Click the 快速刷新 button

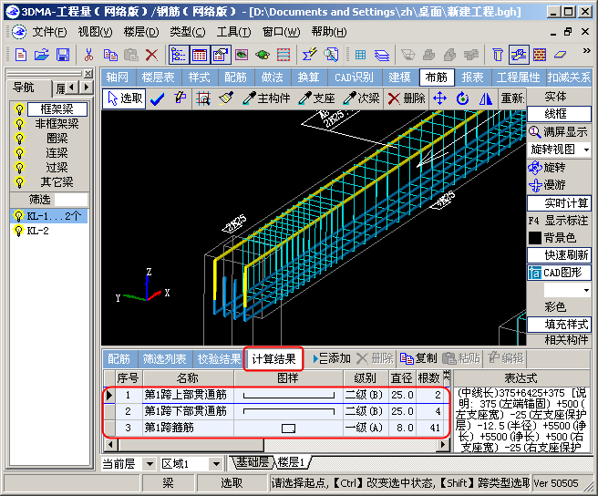(559, 255)
